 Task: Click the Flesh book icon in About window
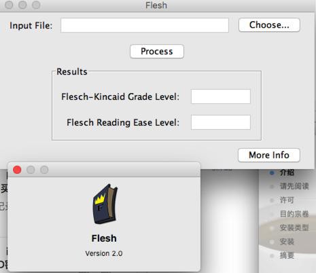coord(105,204)
